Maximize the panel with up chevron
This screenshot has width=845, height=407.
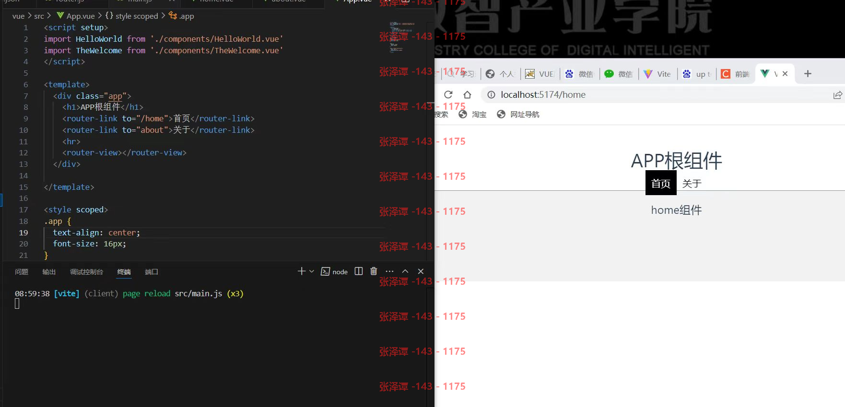405,271
